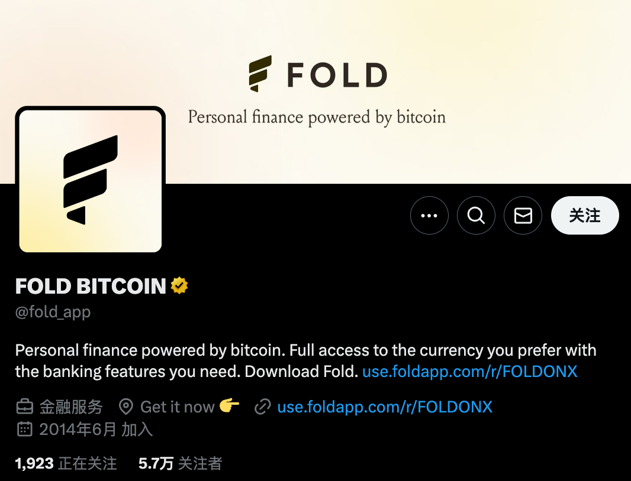Click the briefcase 金融服务 category icon
The width and height of the screenshot is (631, 481).
[24, 407]
